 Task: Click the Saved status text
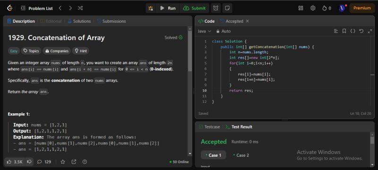coord(203,113)
